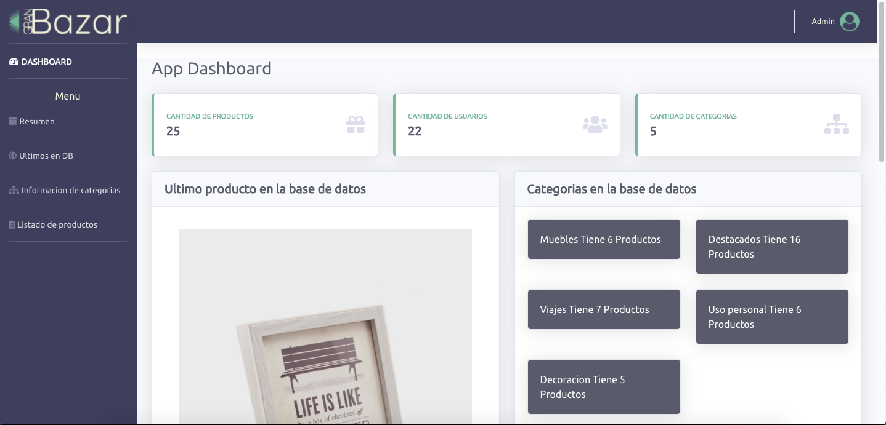
Task: Click the user count value 22
Action: click(x=415, y=131)
